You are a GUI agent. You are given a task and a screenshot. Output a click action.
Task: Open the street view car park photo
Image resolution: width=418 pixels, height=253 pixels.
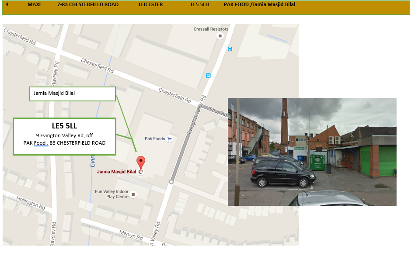[312, 152]
